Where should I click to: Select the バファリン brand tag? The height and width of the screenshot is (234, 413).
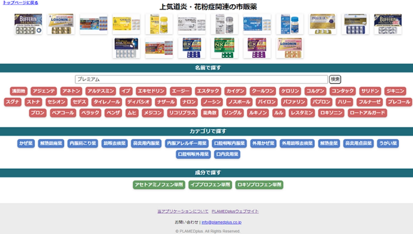(x=294, y=102)
